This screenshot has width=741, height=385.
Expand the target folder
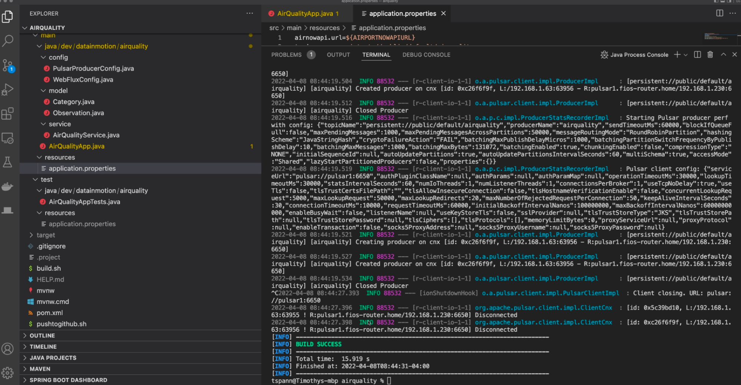pyautogui.click(x=46, y=235)
